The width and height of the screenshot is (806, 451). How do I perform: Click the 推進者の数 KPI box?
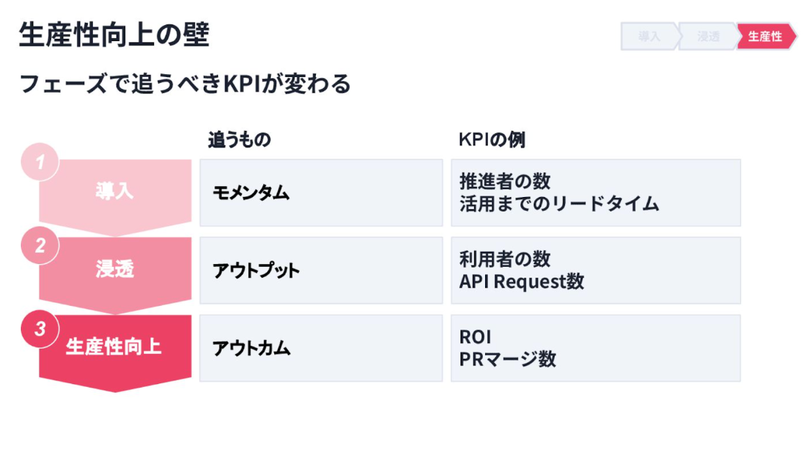(596, 193)
